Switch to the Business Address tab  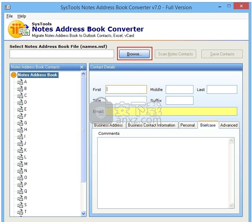tap(109, 125)
